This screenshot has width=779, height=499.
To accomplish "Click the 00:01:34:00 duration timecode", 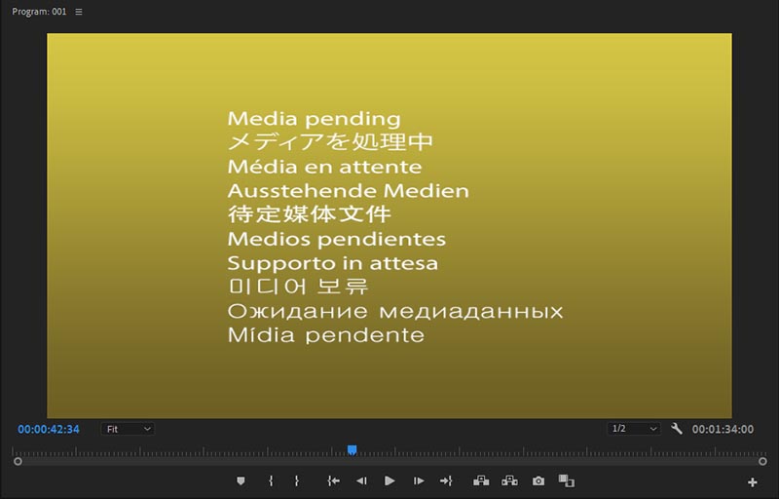I will pyautogui.click(x=723, y=429).
